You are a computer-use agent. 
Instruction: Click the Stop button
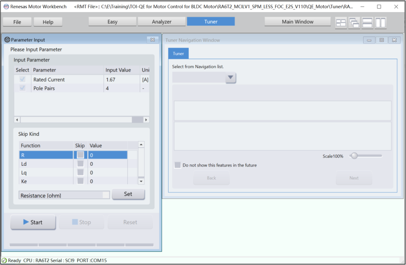pos(81,222)
